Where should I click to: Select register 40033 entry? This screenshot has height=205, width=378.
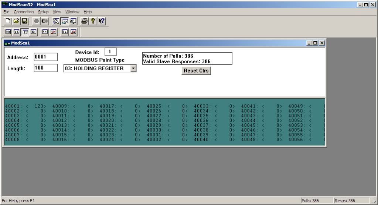pyautogui.click(x=214, y=106)
